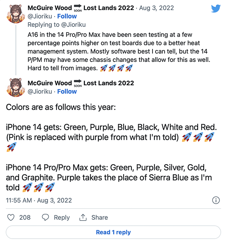Click the 208 likes count
The width and height of the screenshot is (226, 242).
tap(25, 217)
